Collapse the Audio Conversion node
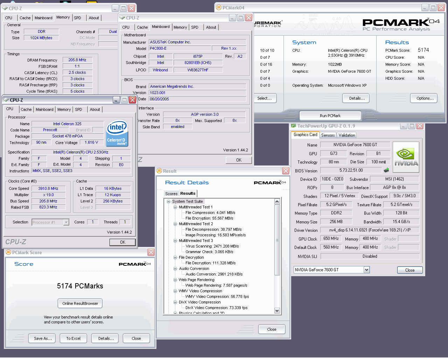Image resolution: width=448 pixels, height=358 pixels. [175, 268]
